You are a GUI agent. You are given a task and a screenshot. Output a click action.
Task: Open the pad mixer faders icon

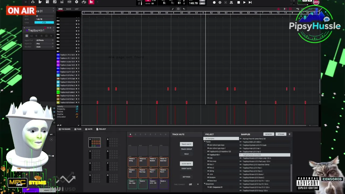[x=69, y=2]
